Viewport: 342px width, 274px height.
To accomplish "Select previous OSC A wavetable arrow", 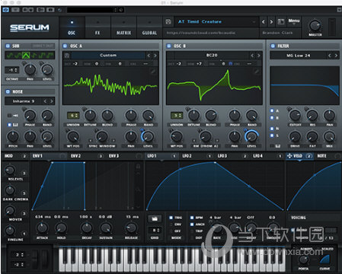I will coord(149,56).
